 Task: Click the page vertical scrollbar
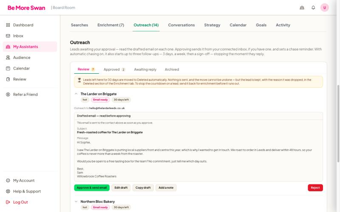[x=338, y=123]
